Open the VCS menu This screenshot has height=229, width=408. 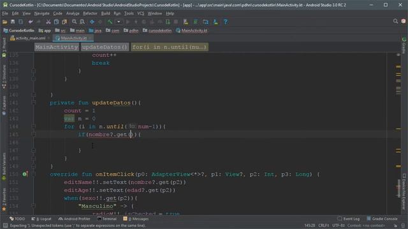[x=140, y=13]
